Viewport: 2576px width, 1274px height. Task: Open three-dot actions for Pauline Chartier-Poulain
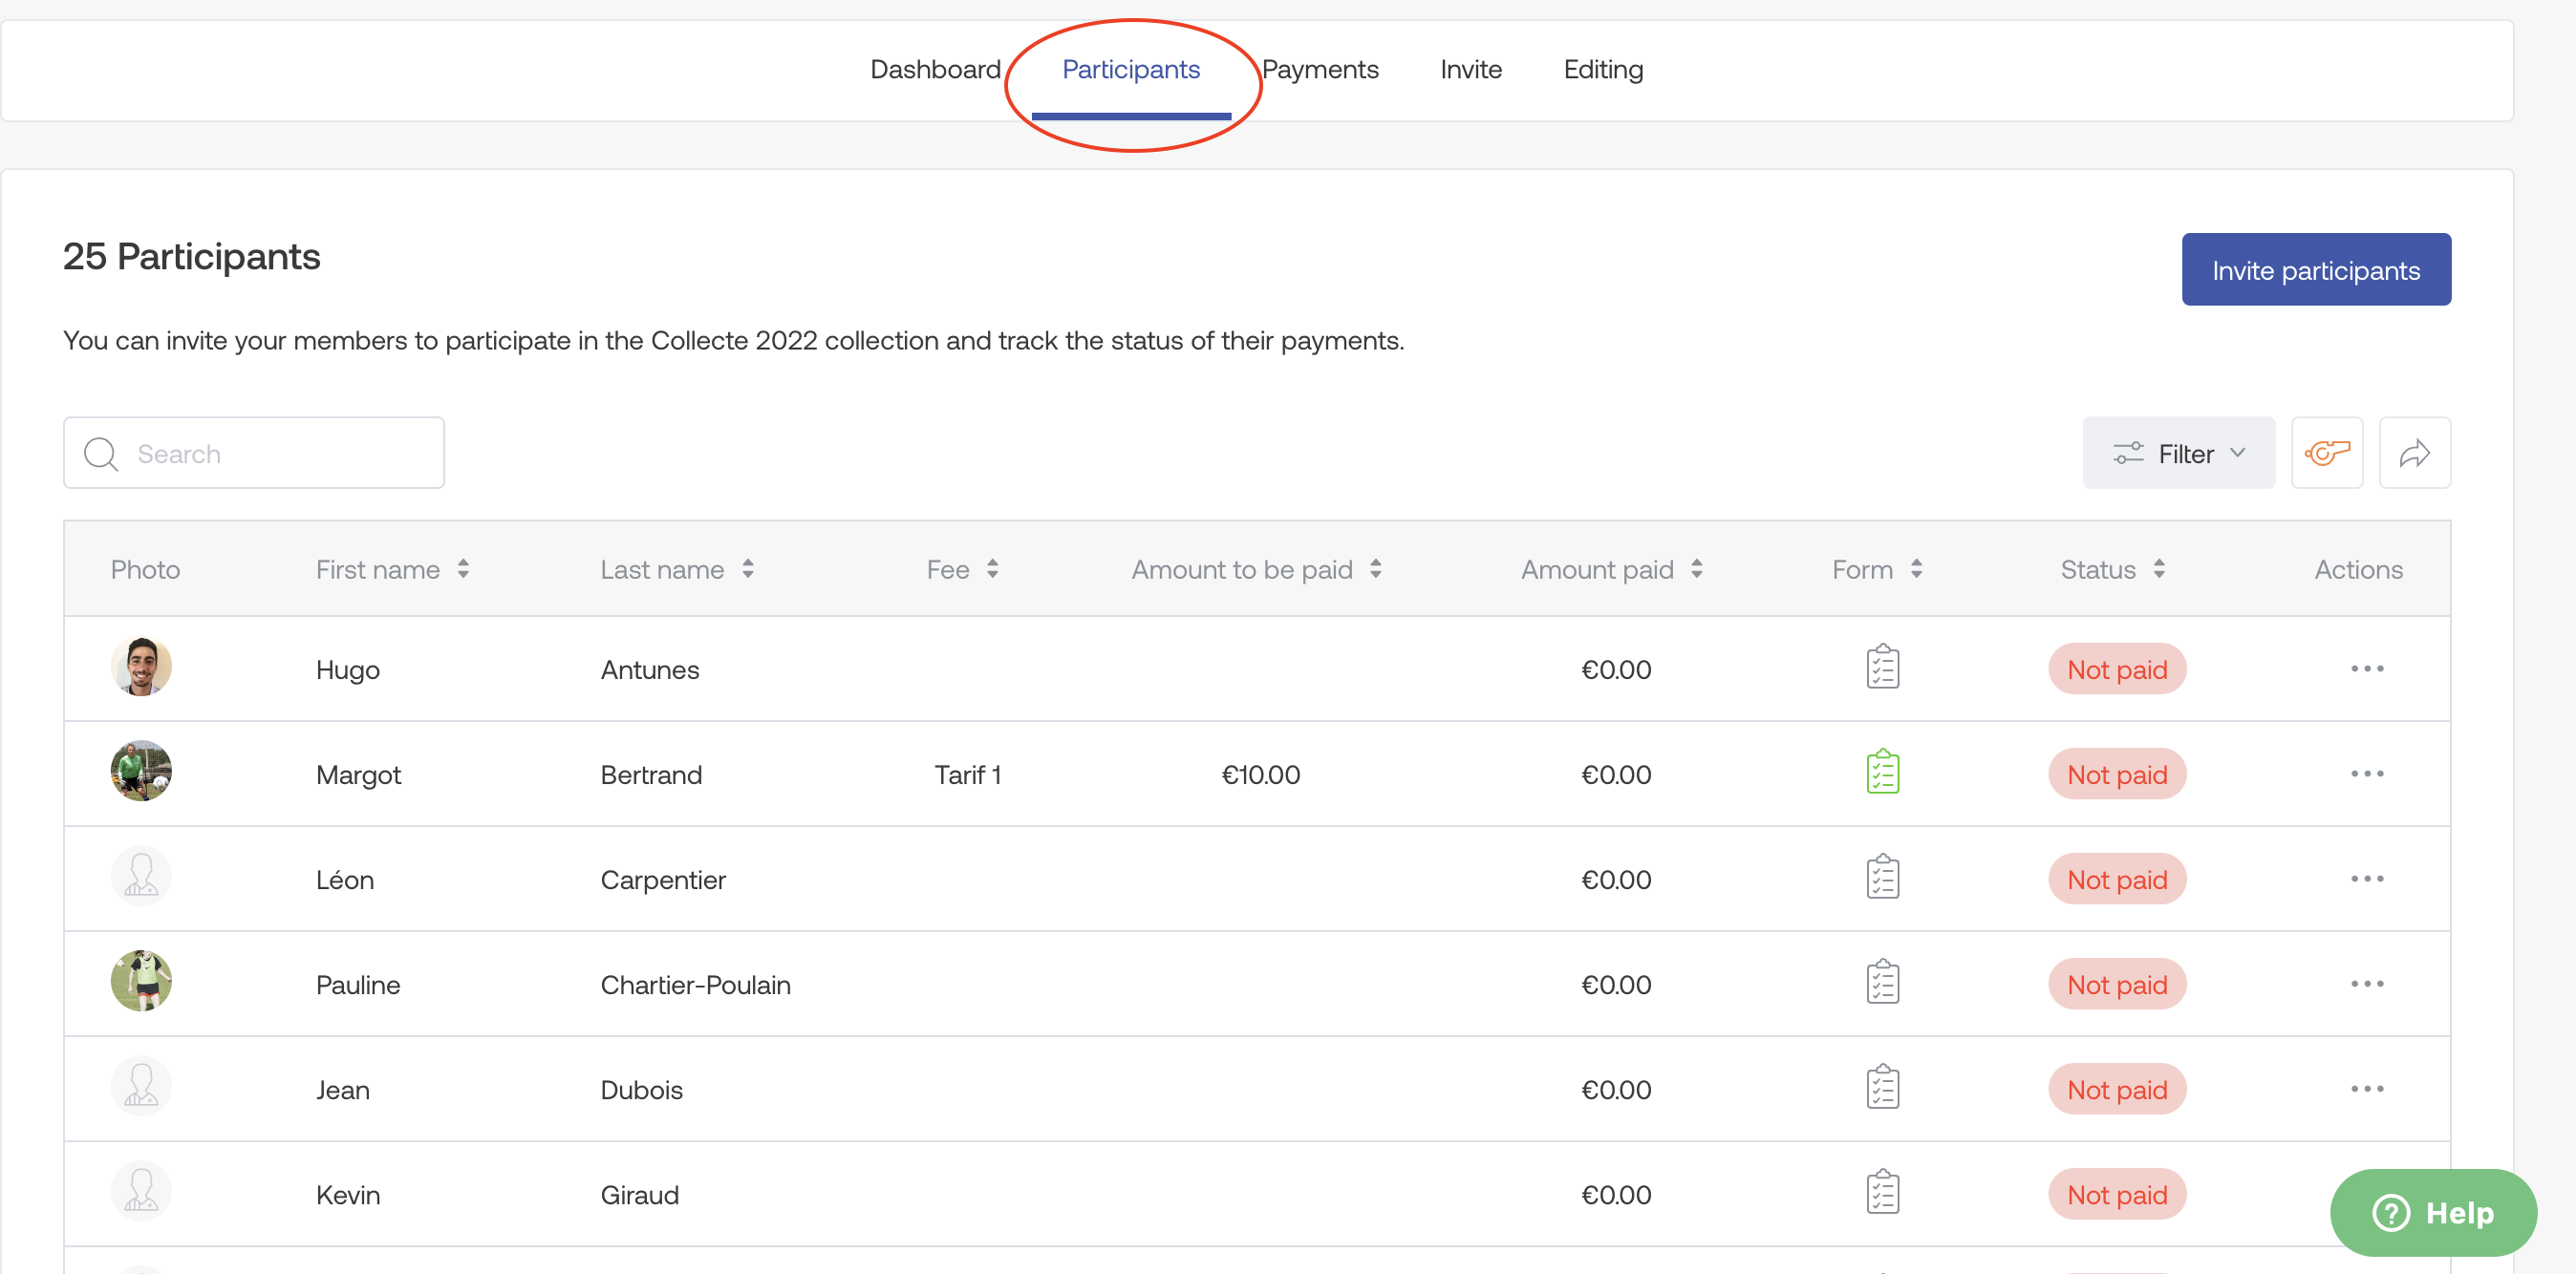click(x=2366, y=984)
